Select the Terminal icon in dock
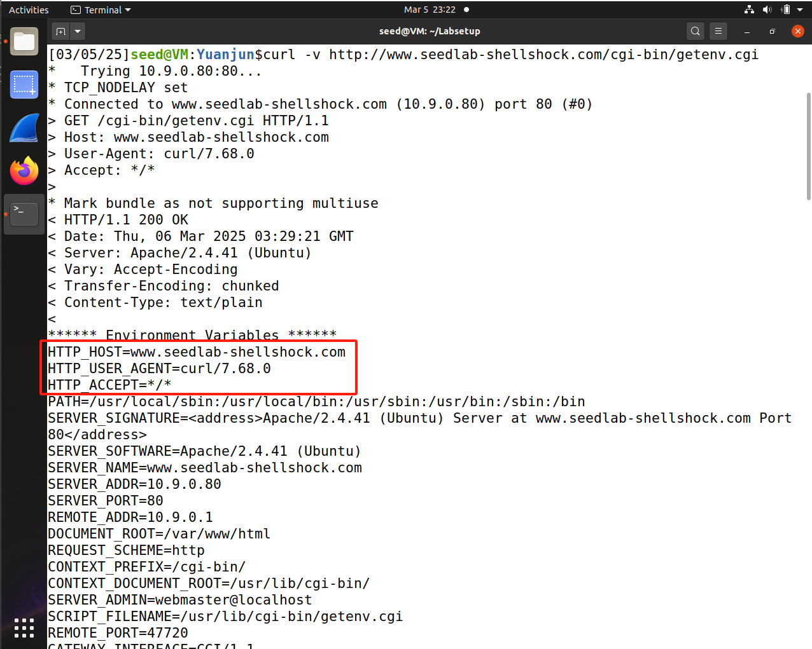 pos(24,214)
